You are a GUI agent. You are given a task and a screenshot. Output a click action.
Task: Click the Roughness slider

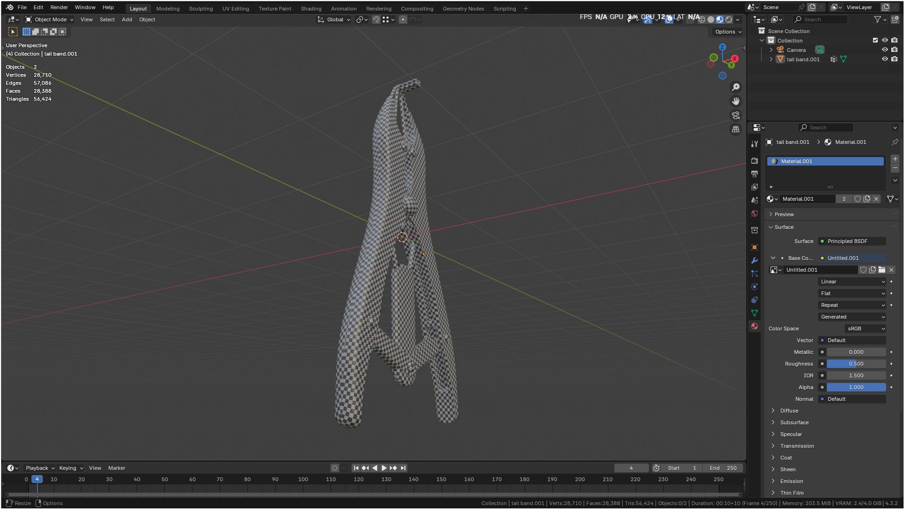tap(856, 365)
